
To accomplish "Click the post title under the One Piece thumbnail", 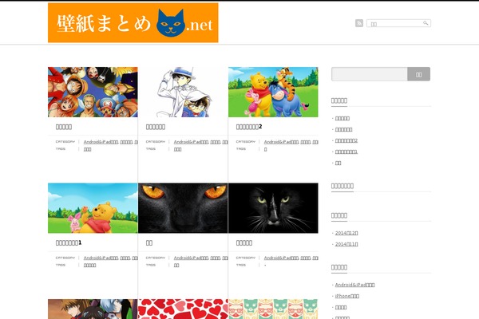I will click(x=64, y=127).
